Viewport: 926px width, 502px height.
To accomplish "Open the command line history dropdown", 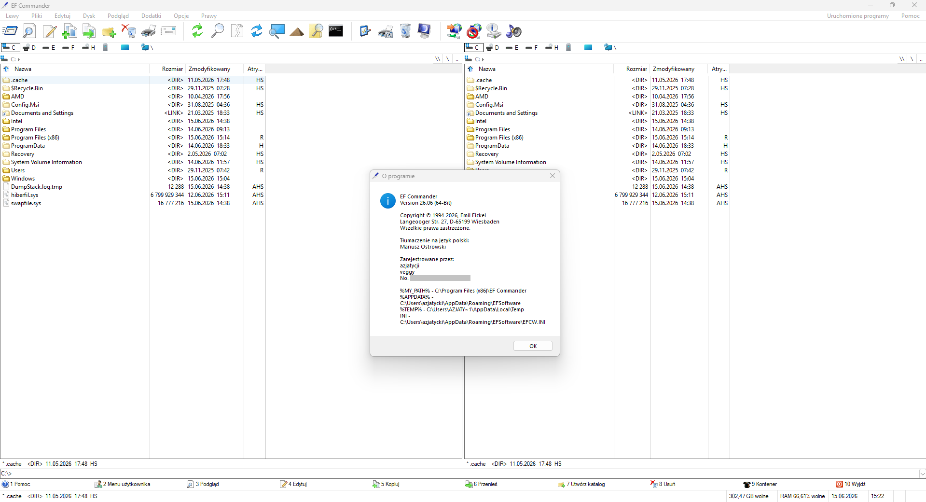I will pyautogui.click(x=922, y=474).
